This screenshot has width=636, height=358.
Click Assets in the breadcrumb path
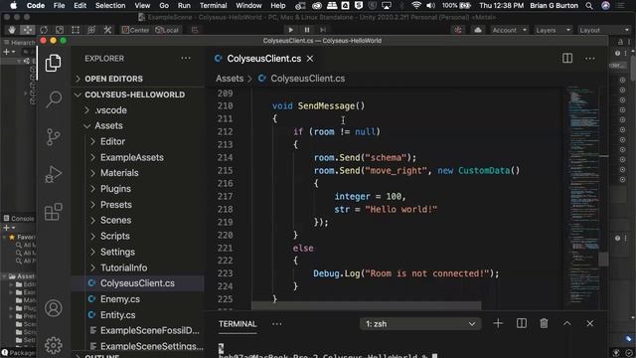pyautogui.click(x=230, y=79)
